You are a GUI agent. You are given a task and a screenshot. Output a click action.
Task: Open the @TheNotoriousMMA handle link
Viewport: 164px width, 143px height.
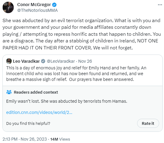[37, 10]
